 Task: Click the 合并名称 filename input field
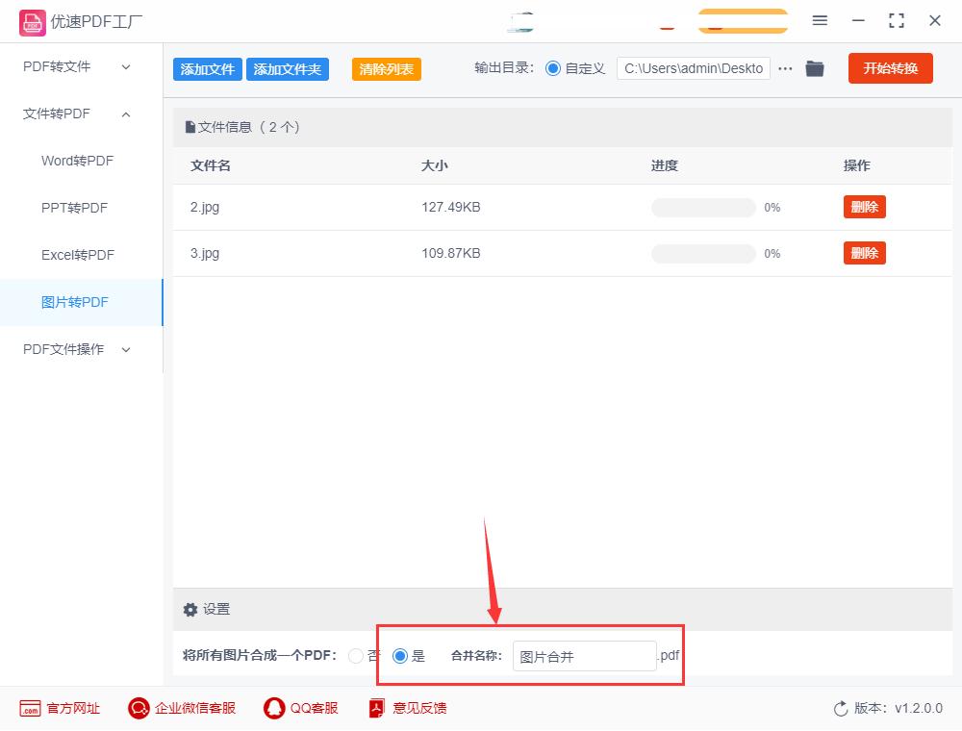pos(584,656)
